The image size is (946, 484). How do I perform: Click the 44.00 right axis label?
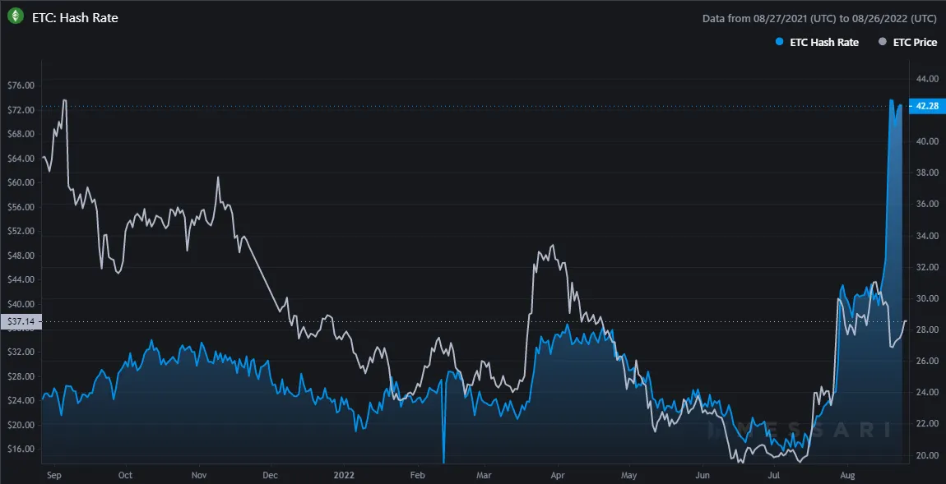tap(927, 79)
